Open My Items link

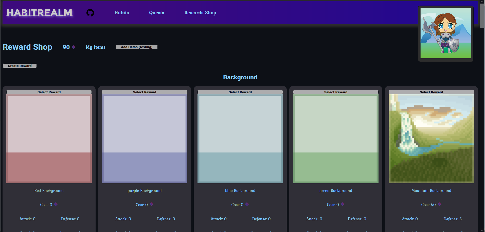click(x=96, y=47)
